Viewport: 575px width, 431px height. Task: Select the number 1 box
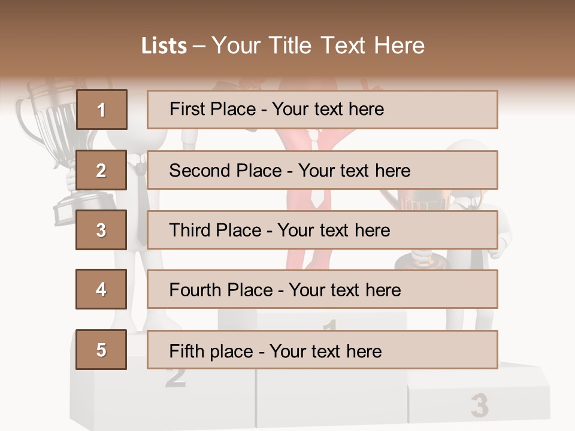point(102,110)
